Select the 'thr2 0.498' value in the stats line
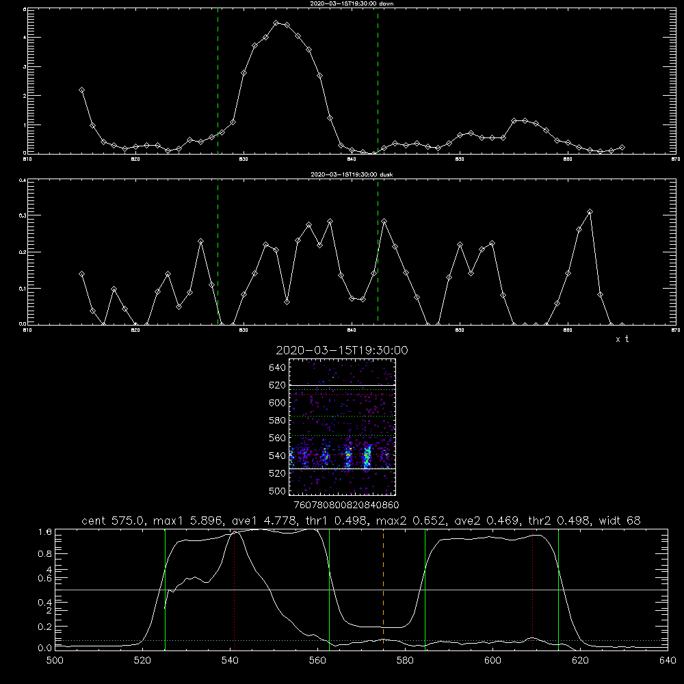The image size is (684, 684). tap(560, 521)
